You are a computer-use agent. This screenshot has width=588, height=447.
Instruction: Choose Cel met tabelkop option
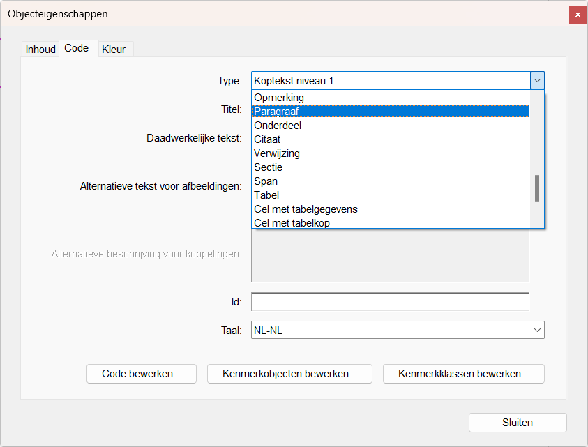click(x=391, y=222)
